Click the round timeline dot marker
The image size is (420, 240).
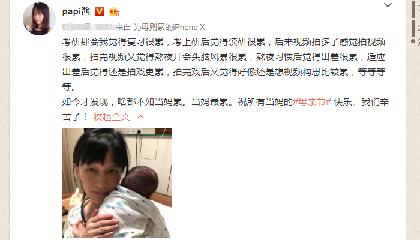413,41
